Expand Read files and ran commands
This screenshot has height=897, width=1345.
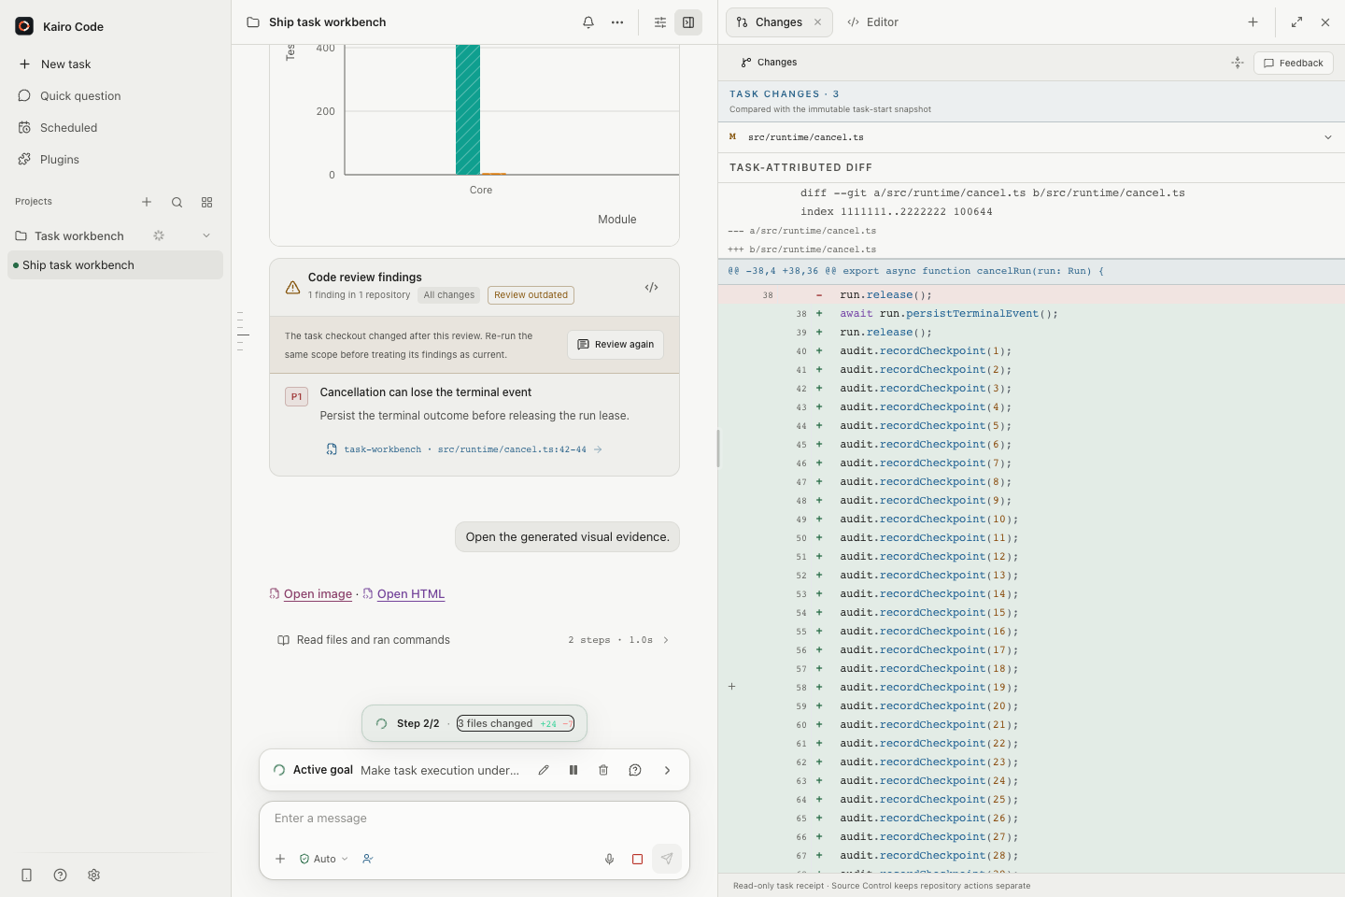(x=474, y=640)
